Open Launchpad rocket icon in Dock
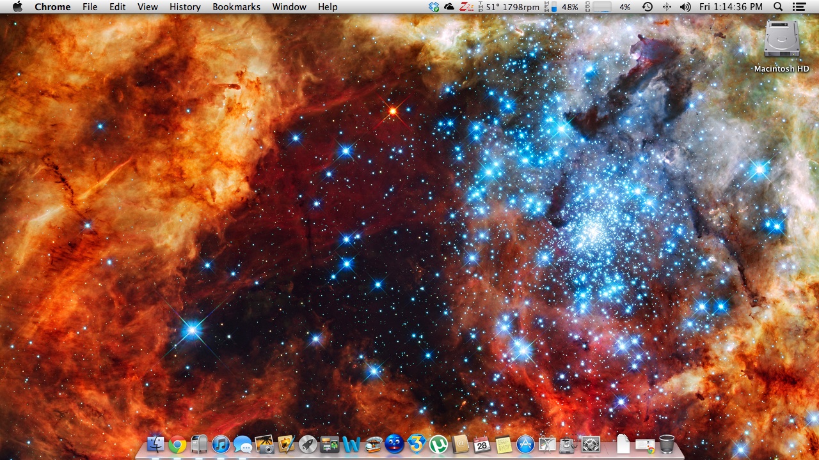Viewport: 819px width, 460px height. (308, 444)
